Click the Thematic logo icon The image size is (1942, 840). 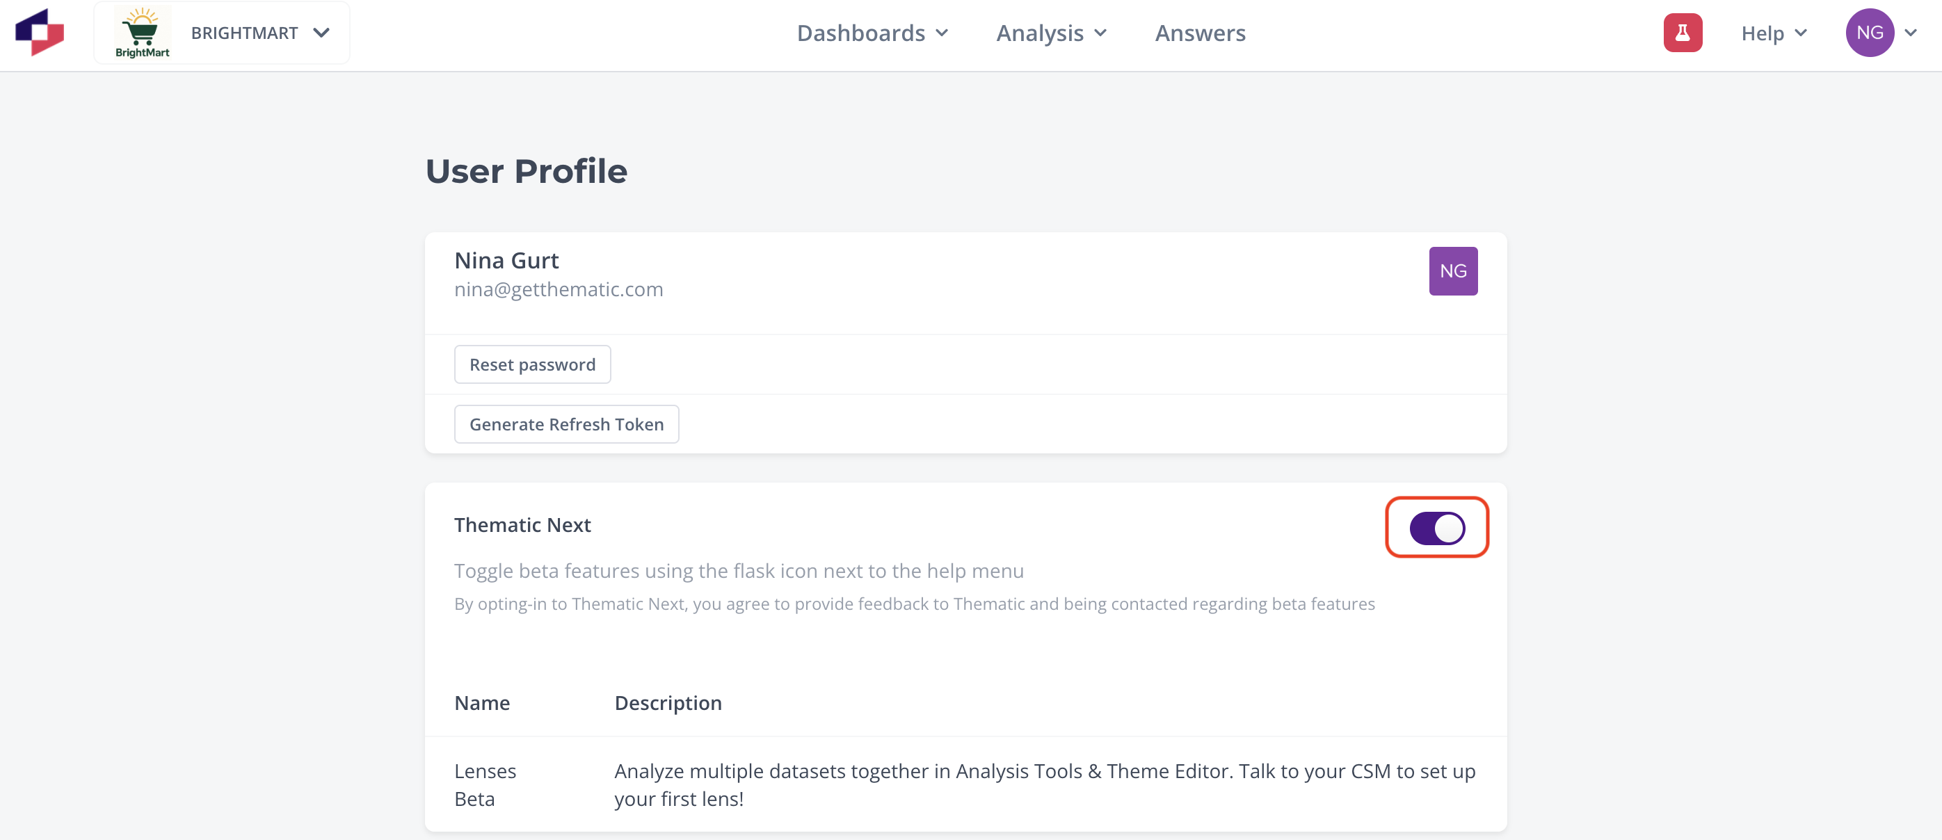pyautogui.click(x=40, y=33)
